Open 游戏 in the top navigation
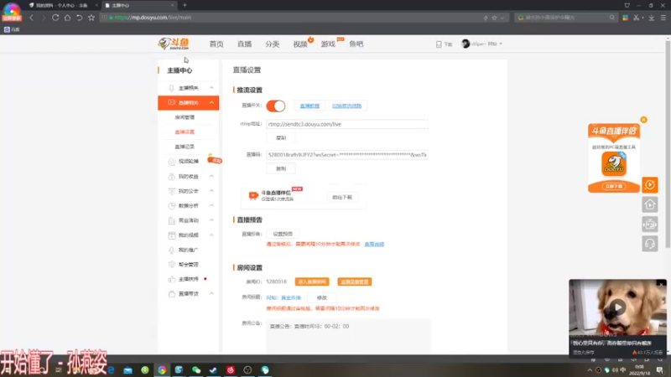Screen dimensions: 671x377 (328, 44)
